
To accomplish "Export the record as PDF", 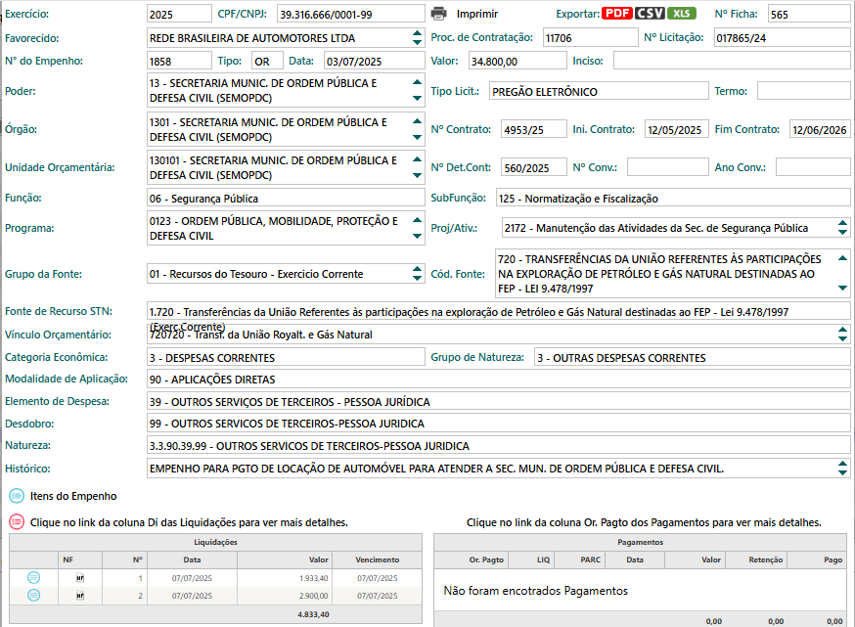I will pos(616,14).
